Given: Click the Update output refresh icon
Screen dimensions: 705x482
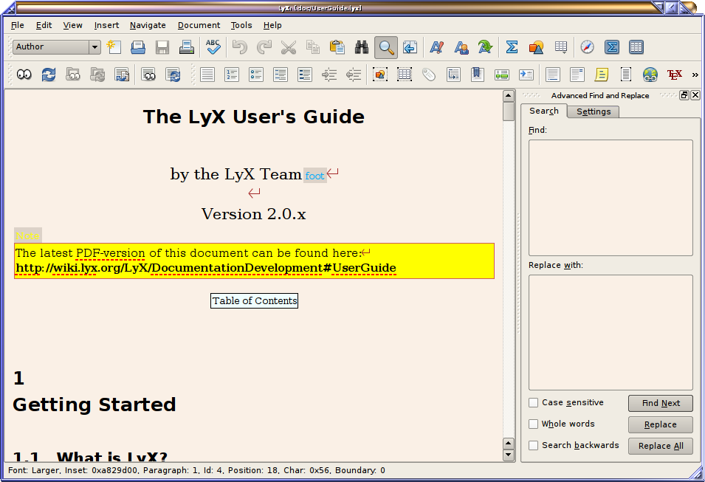Looking at the screenshot, I should 49,75.
